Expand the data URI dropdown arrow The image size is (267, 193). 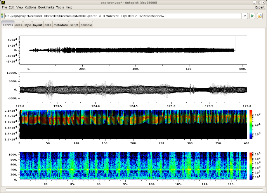[244, 16]
